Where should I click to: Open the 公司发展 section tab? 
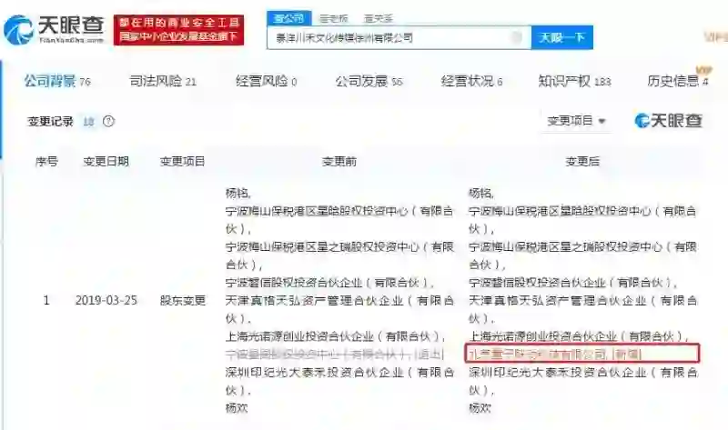[369, 82]
